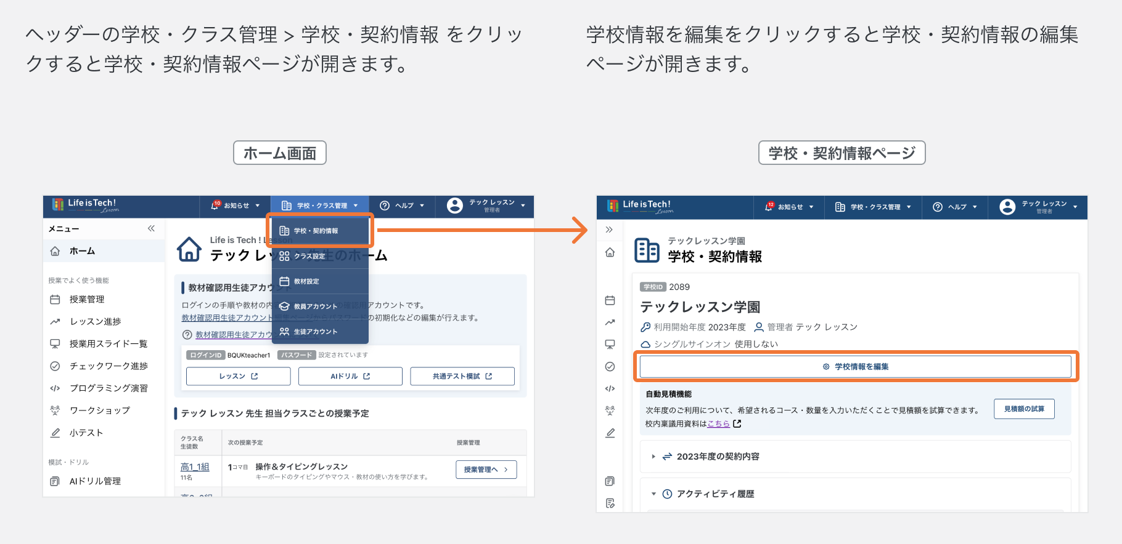Image resolution: width=1122 pixels, height=544 pixels.
Task: Open 学校・契約情報 in the dropdown menu
Action: [320, 231]
